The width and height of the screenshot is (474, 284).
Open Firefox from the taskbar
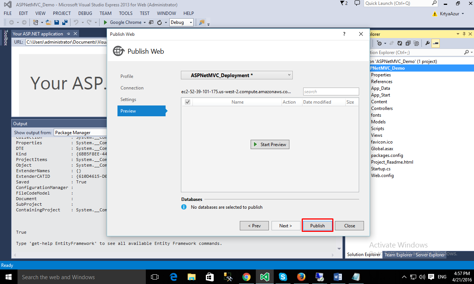pos(301,277)
